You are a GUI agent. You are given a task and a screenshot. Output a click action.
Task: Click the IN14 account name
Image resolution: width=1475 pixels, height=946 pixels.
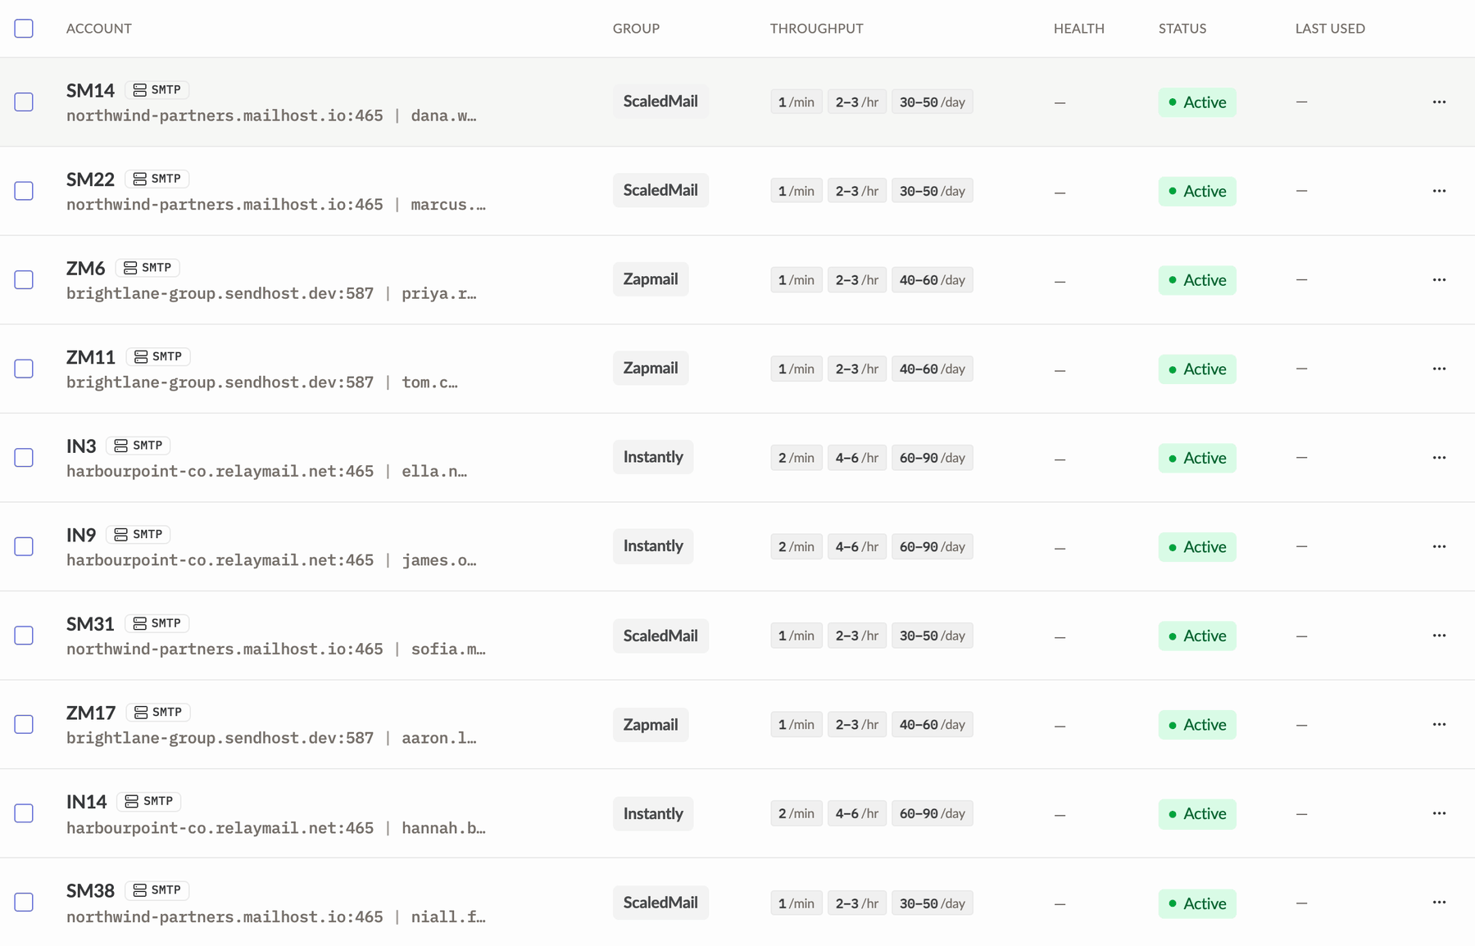click(87, 802)
